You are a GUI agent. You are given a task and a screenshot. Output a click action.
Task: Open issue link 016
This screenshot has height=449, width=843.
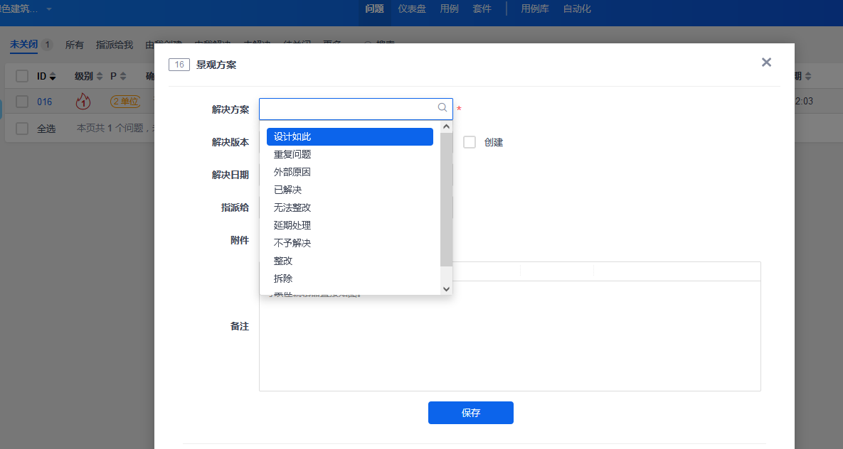click(45, 102)
